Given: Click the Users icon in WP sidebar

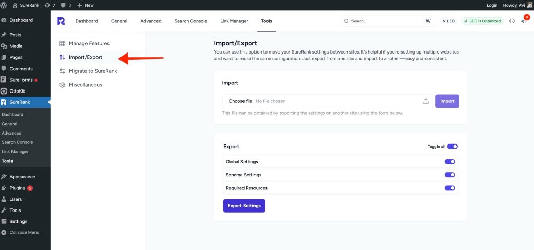Looking at the screenshot, I should tap(4, 199).
